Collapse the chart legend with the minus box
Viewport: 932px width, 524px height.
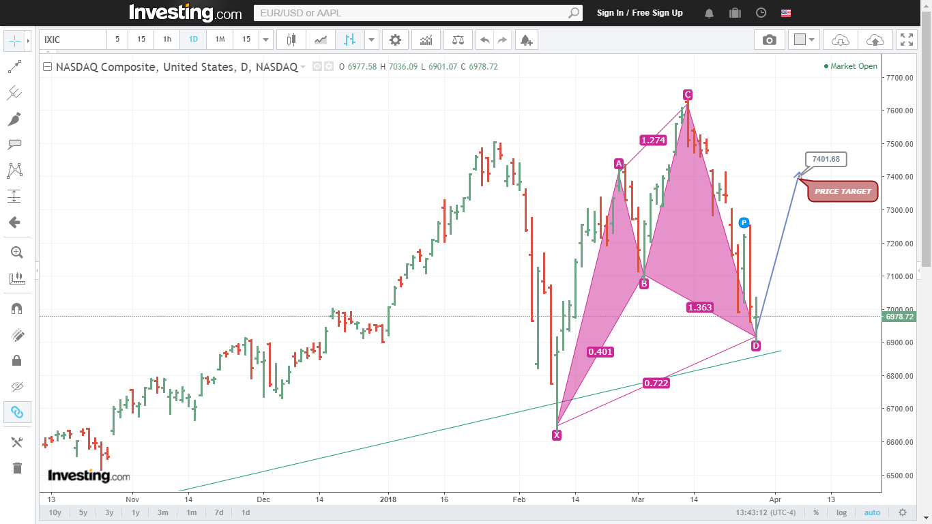click(x=47, y=67)
